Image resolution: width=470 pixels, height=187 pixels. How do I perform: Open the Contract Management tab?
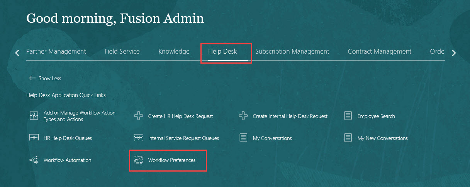coord(380,51)
